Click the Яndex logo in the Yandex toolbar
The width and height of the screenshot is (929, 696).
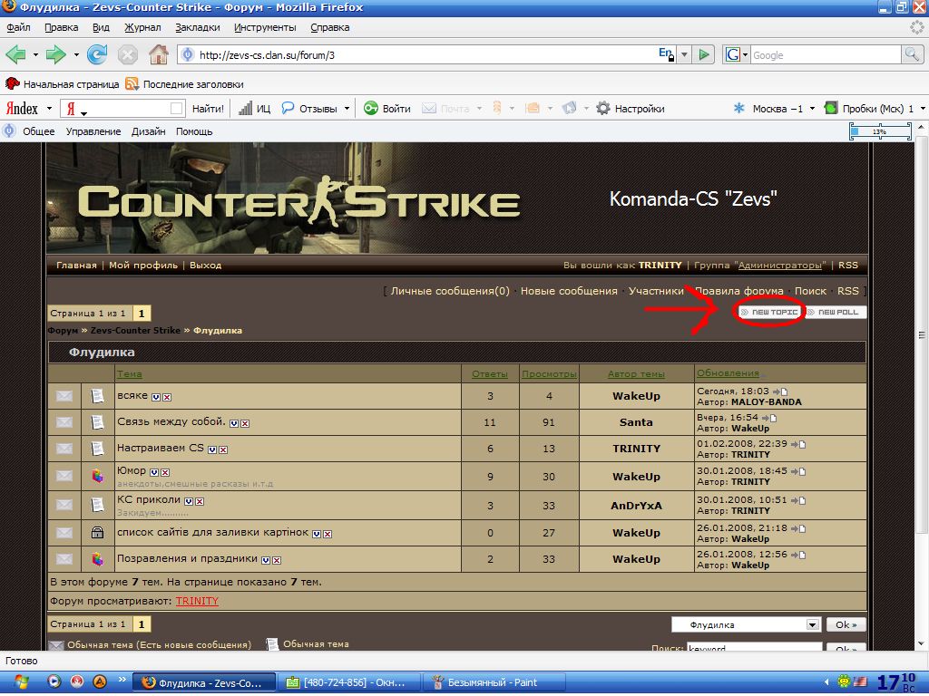click(x=22, y=109)
